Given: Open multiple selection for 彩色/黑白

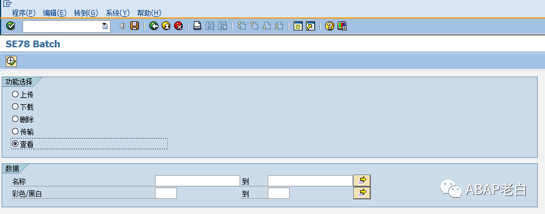Looking at the screenshot, I should pyautogui.click(x=362, y=193).
